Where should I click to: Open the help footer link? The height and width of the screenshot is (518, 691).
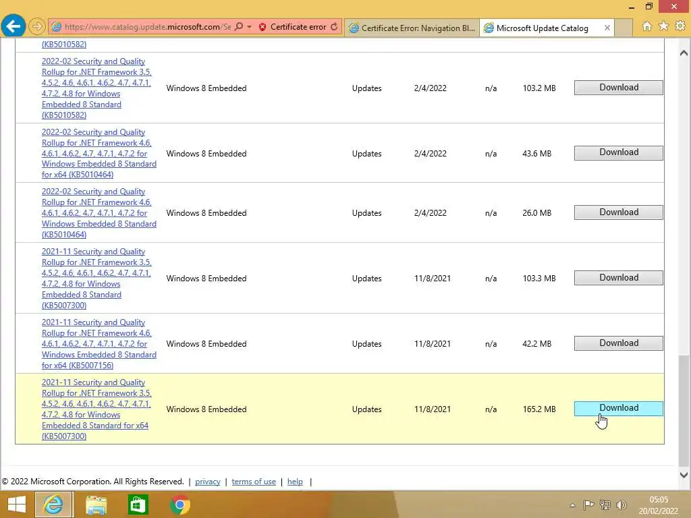pyautogui.click(x=295, y=482)
